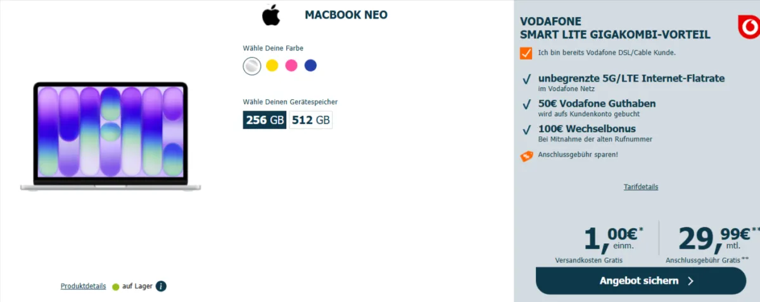The height and width of the screenshot is (302, 760).
Task: Click the green in-stock status dot
Action: click(x=115, y=287)
